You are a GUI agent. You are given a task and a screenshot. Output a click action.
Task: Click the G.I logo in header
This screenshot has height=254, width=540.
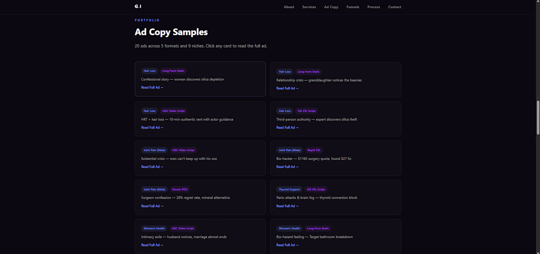click(x=138, y=6)
